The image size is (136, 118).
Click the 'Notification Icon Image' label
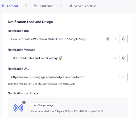23,93
